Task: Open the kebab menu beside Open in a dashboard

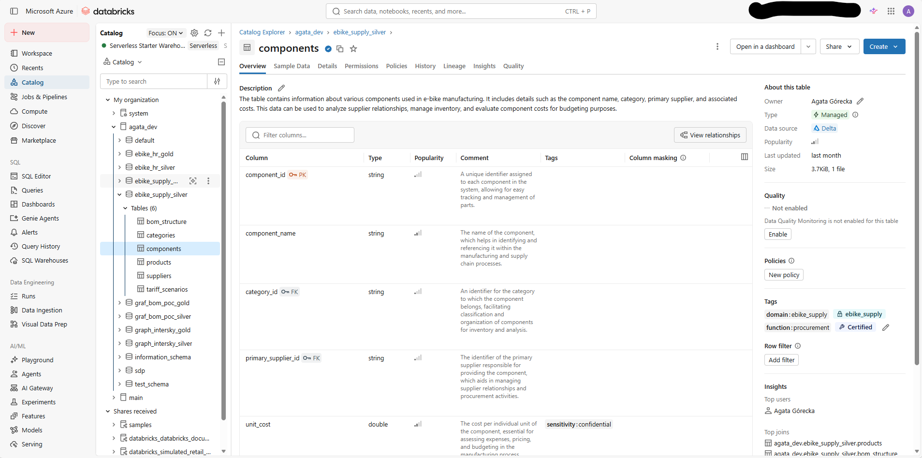Action: (717, 46)
